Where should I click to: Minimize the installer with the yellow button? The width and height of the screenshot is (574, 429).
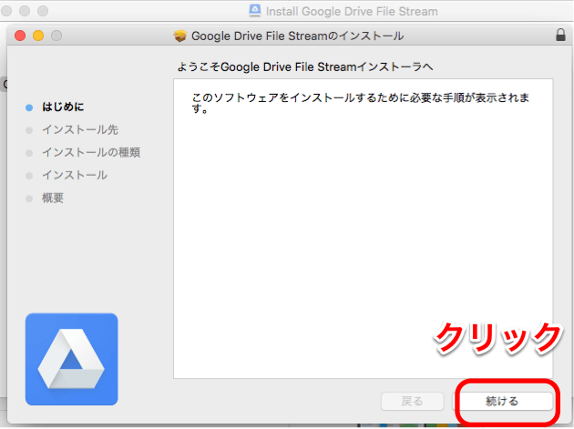(x=38, y=36)
